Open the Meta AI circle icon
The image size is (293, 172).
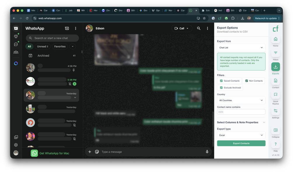point(16,64)
